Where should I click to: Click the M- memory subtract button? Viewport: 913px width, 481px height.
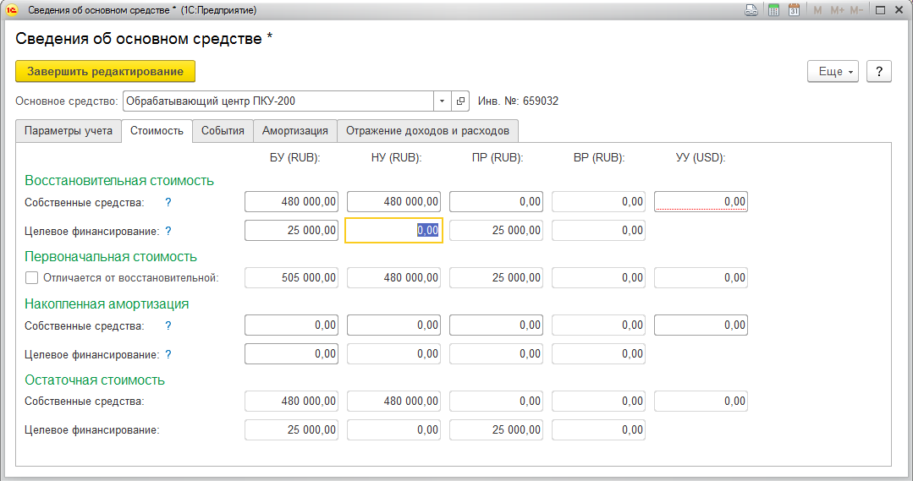(856, 10)
